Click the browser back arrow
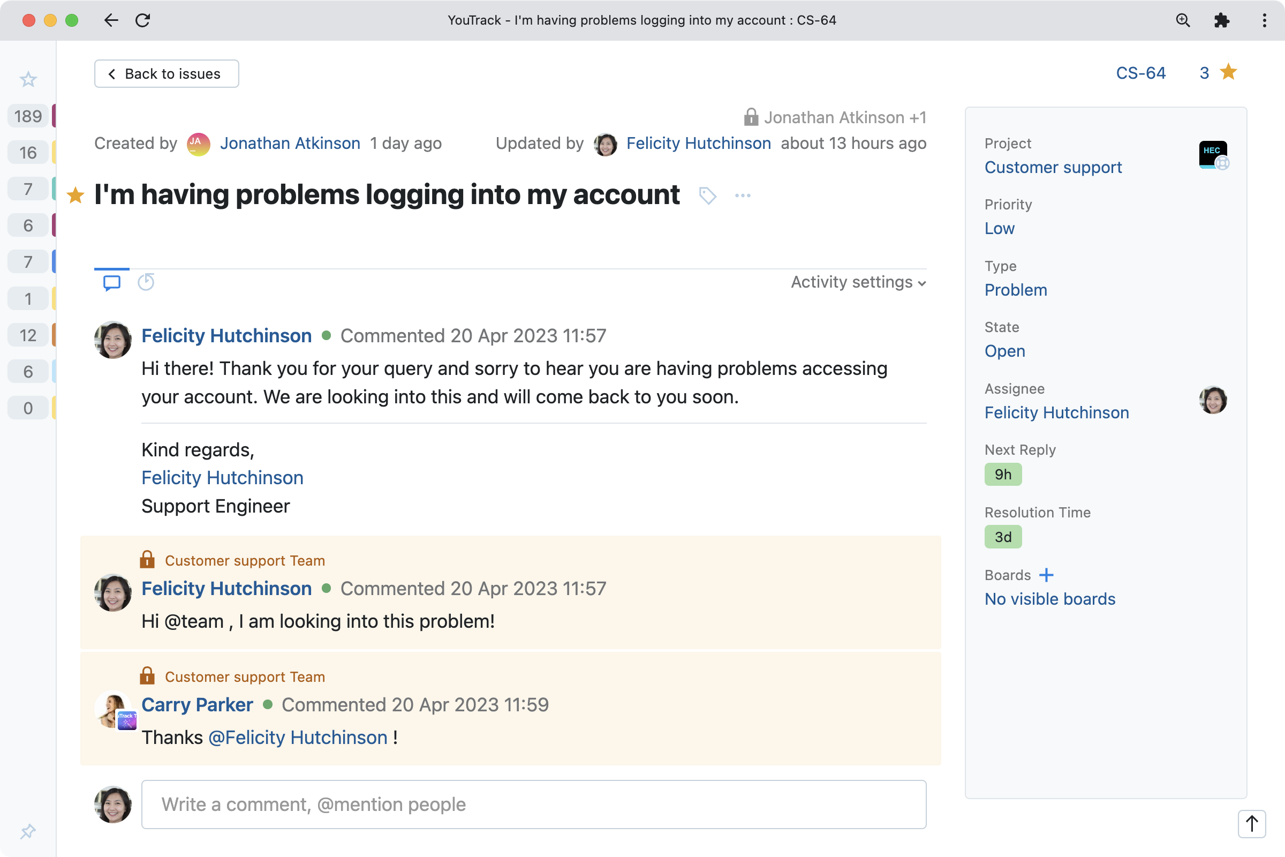1285x857 pixels. coord(111,20)
